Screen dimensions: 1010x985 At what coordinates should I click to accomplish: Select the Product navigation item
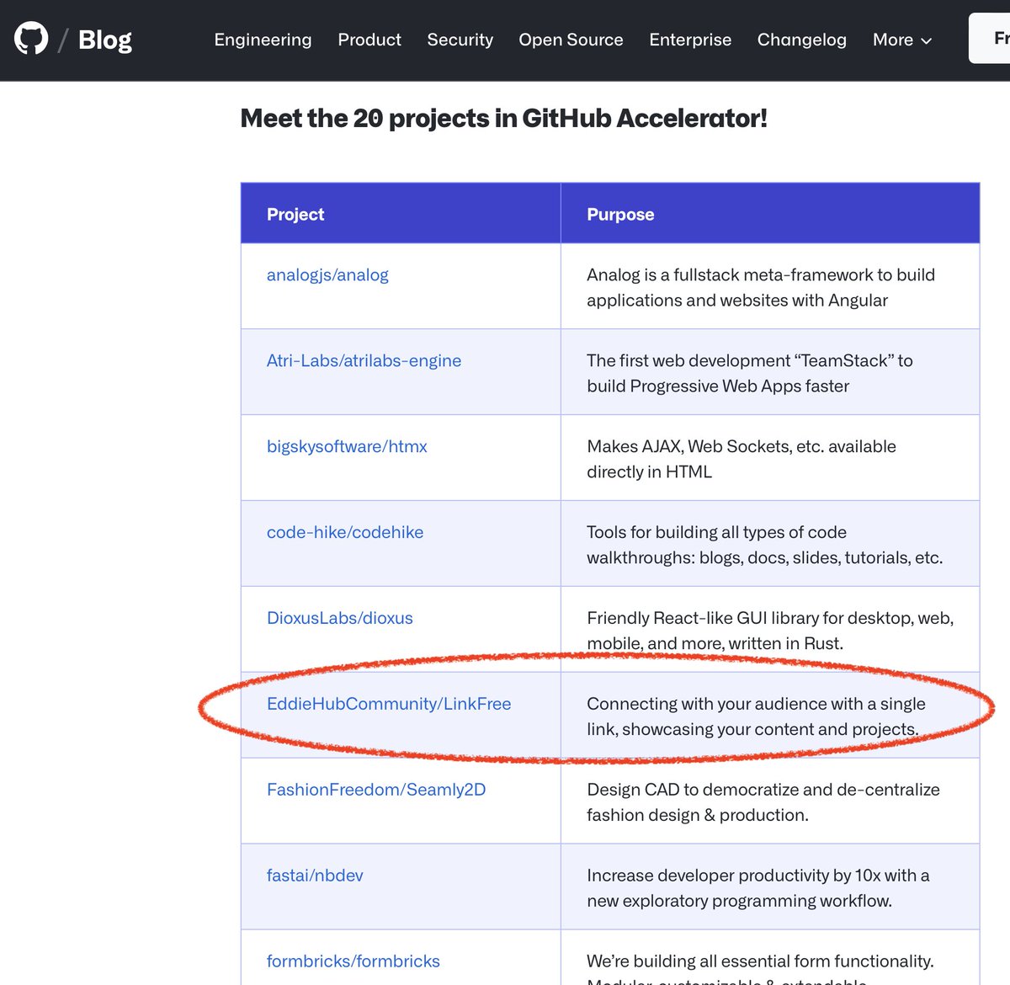coord(369,40)
